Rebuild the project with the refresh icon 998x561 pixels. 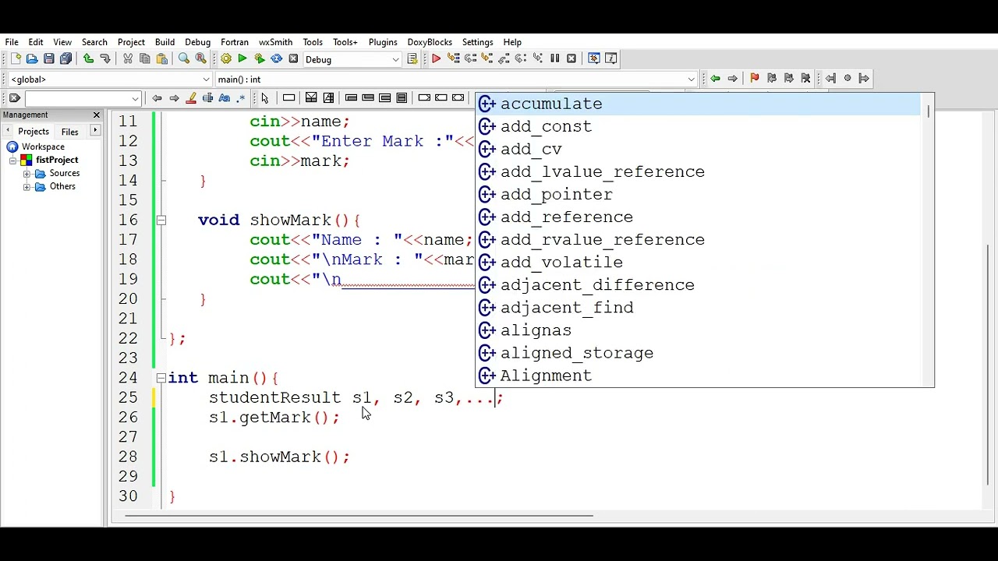click(x=277, y=59)
